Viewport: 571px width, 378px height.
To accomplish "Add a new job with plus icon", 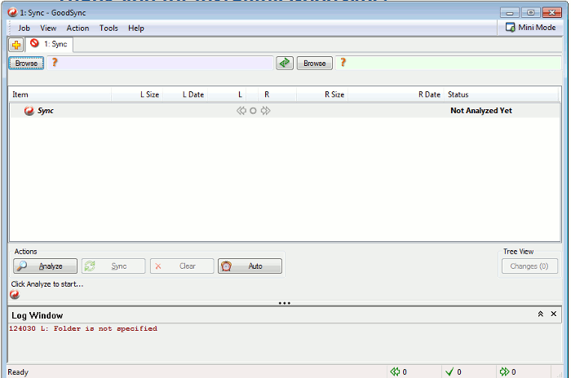I will (16, 45).
